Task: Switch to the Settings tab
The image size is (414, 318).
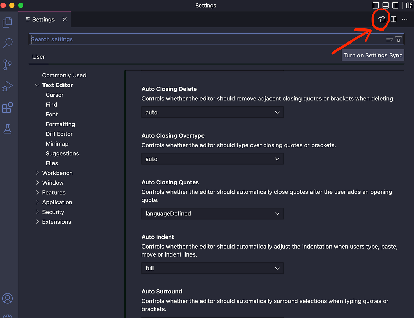Action: 43,20
